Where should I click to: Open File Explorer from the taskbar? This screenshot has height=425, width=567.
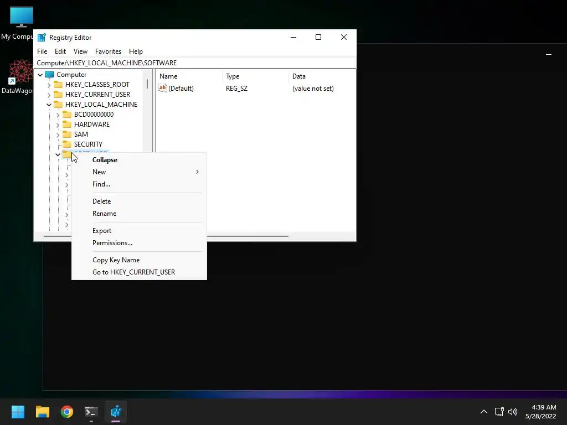click(x=42, y=412)
